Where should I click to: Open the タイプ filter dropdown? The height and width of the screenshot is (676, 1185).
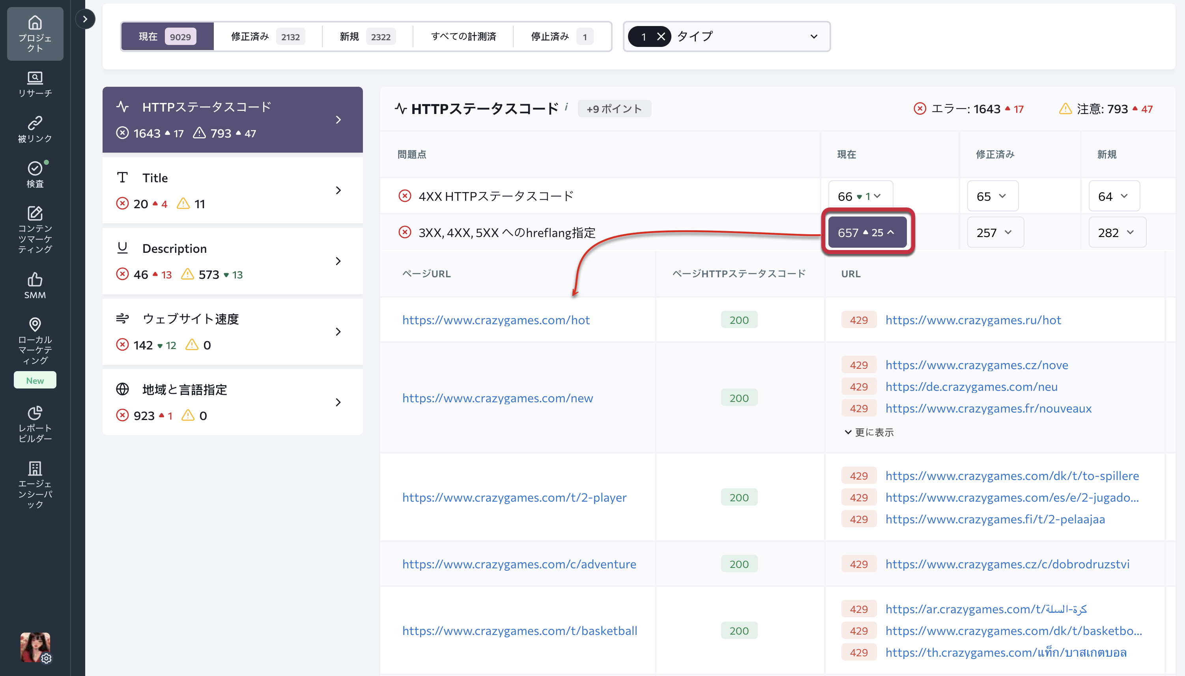727,37
